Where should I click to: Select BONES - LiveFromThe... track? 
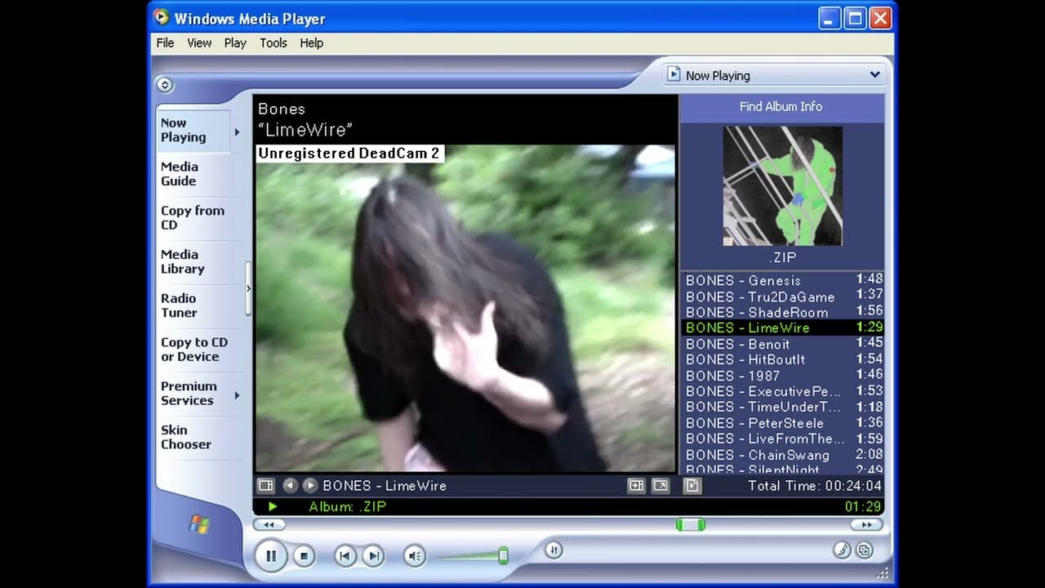point(782,439)
